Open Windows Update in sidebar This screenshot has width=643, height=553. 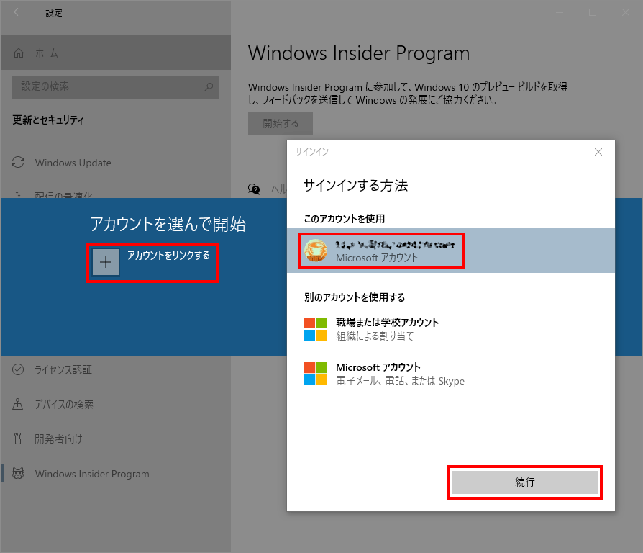(x=116, y=163)
